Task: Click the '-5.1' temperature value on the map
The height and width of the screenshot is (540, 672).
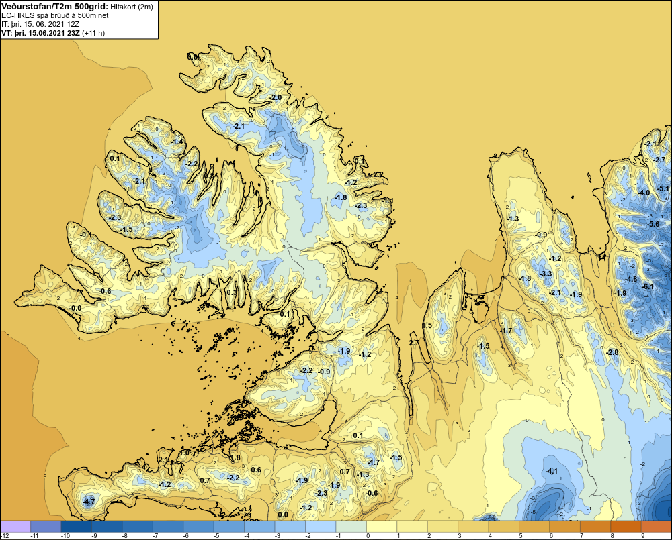Action: point(663,188)
